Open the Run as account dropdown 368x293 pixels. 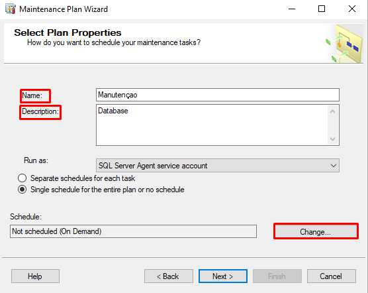pos(218,166)
